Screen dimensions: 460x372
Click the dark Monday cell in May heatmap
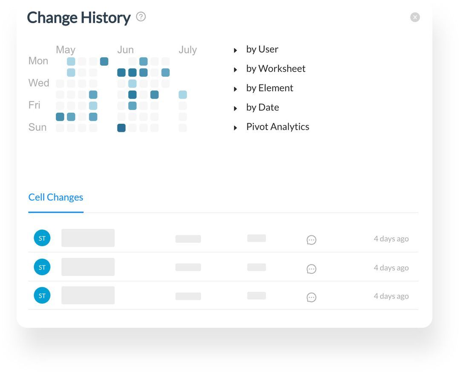[104, 61]
